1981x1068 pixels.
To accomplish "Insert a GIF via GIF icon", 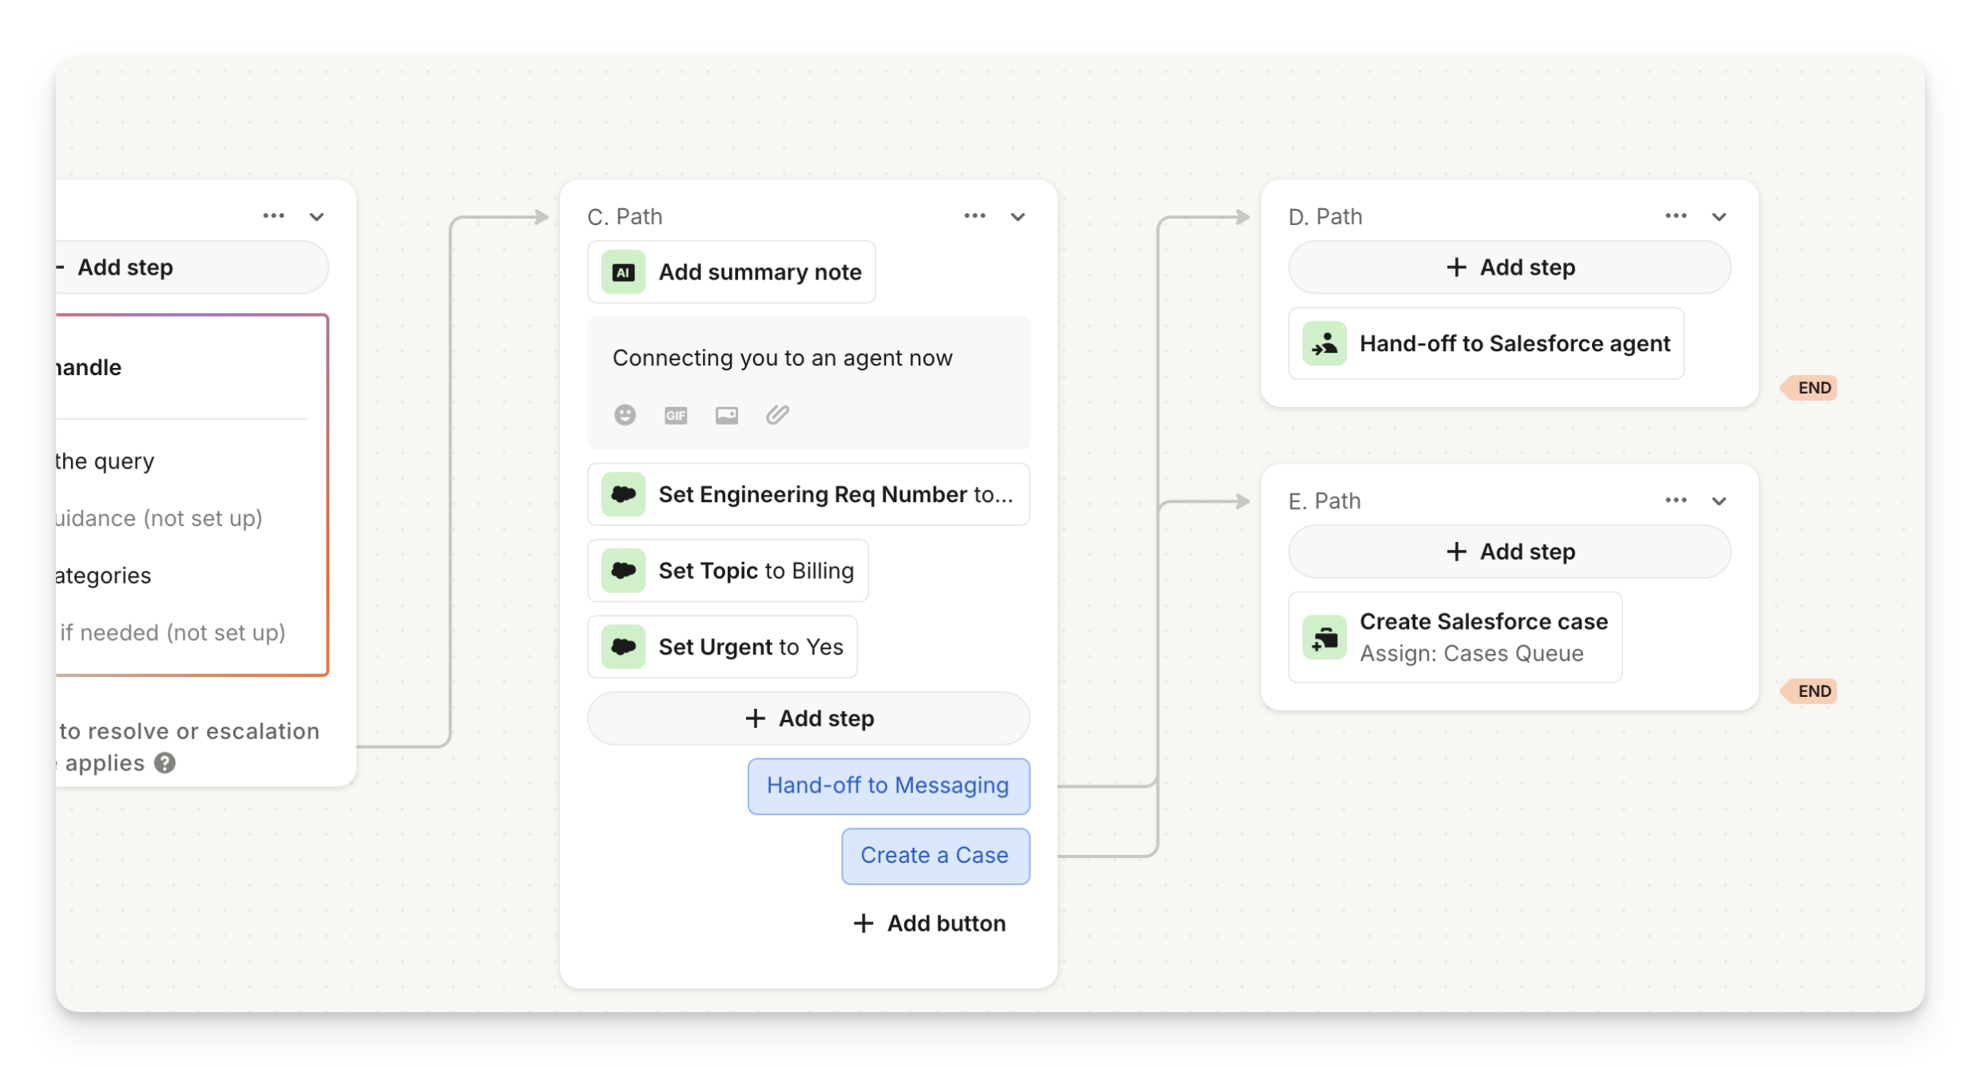I will [x=676, y=415].
